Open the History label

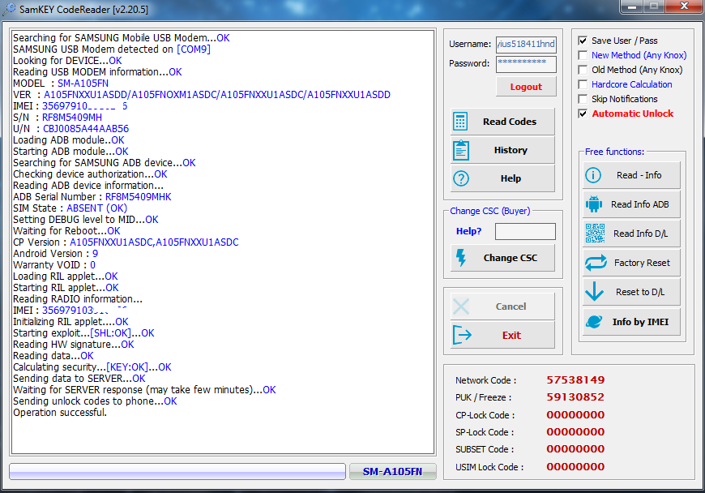pyautogui.click(x=511, y=150)
